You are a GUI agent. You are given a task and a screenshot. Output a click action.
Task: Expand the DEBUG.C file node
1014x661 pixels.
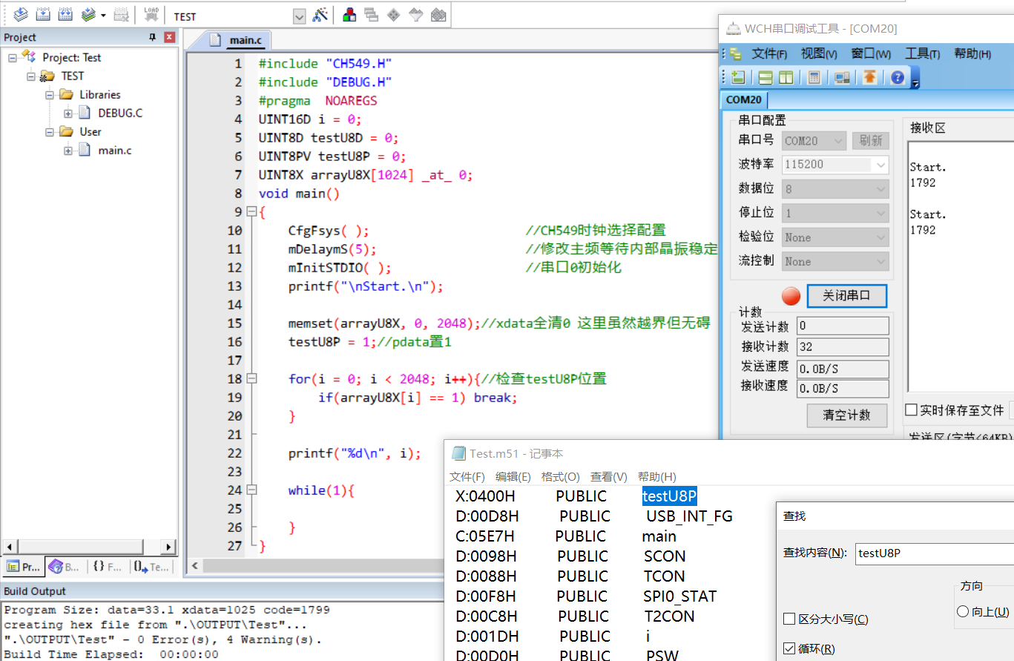(x=68, y=113)
